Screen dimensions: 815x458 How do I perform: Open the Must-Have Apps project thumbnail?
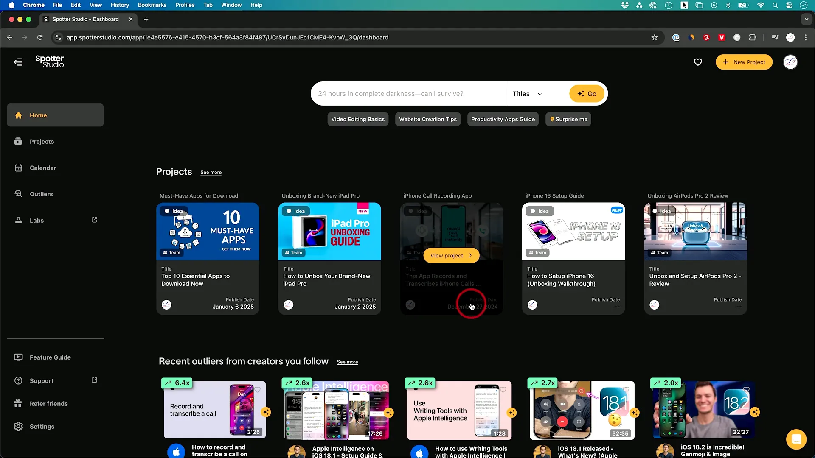tap(208, 231)
